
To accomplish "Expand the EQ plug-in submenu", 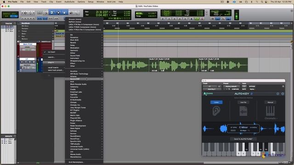I will click(84, 35).
